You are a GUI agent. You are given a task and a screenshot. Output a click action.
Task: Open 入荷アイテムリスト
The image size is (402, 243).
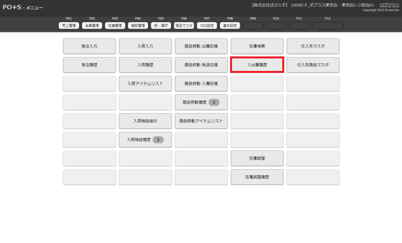click(x=145, y=83)
